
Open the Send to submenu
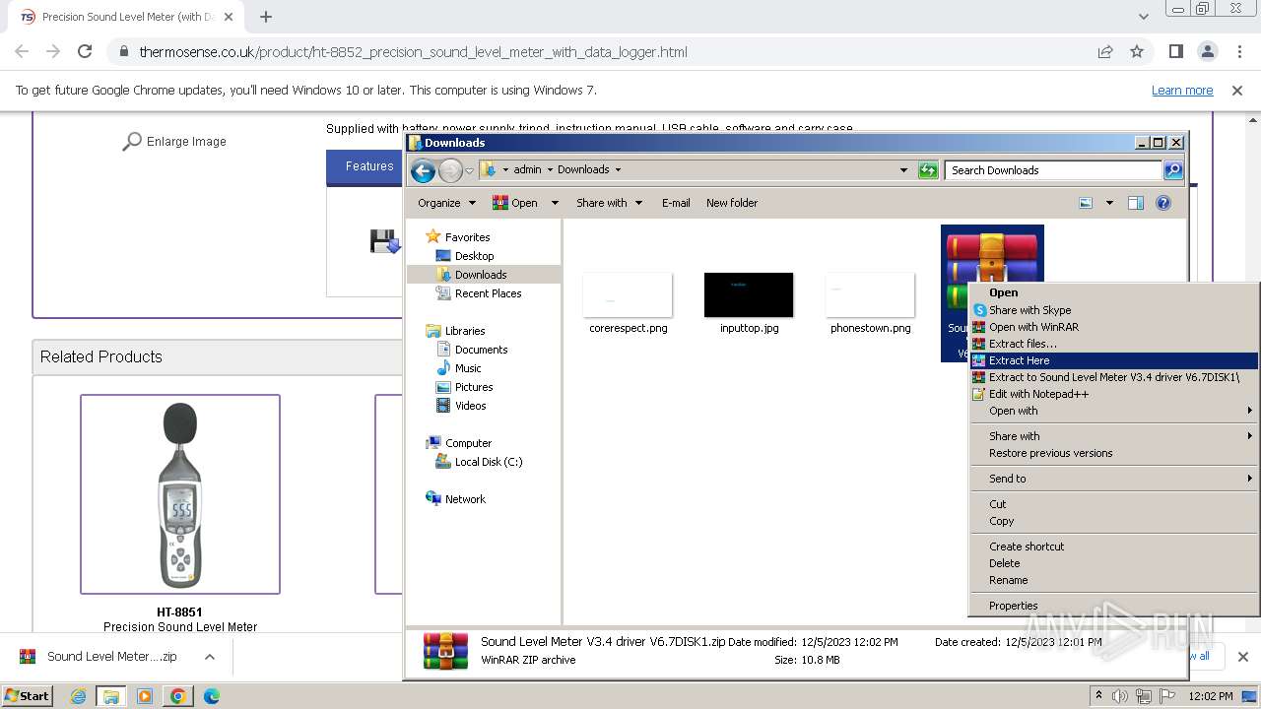coord(1113,479)
